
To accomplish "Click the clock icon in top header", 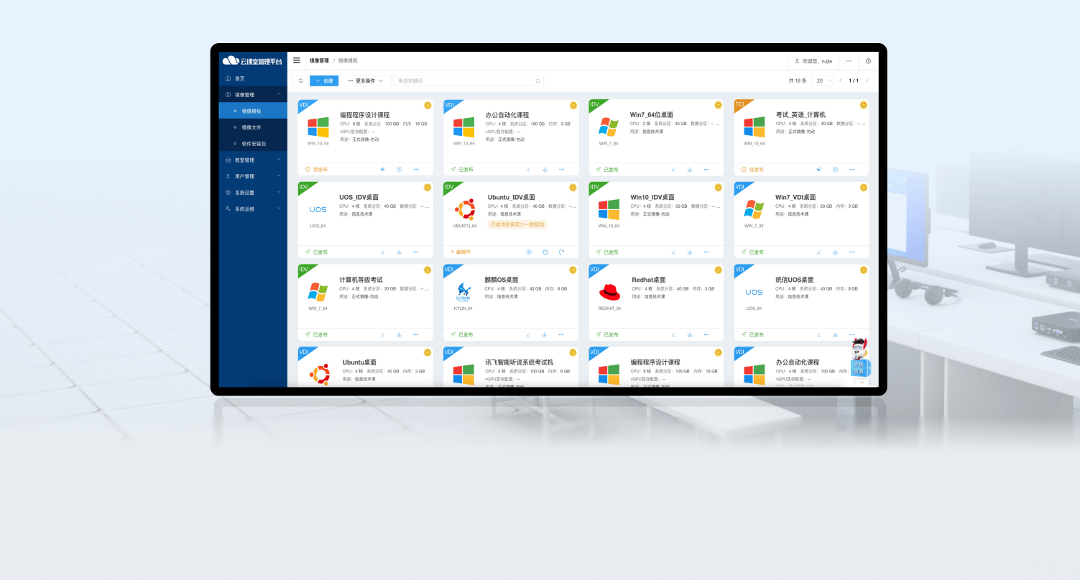I will pyautogui.click(x=868, y=61).
